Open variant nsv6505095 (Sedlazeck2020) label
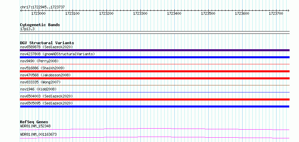The width and height of the screenshot is (299, 142). pos(46,103)
